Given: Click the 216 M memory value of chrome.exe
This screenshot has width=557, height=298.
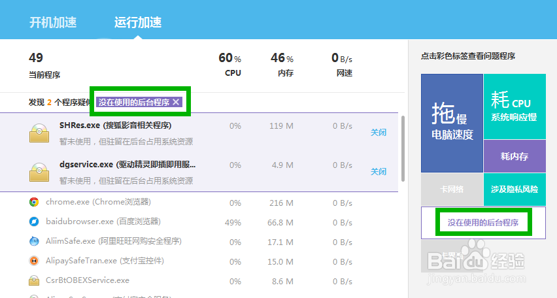Looking at the screenshot, I should (281, 203).
